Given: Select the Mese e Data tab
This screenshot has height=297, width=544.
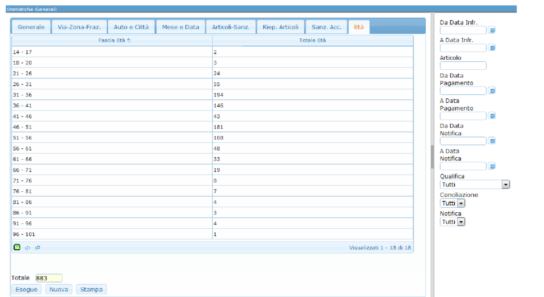Looking at the screenshot, I should tap(180, 27).
